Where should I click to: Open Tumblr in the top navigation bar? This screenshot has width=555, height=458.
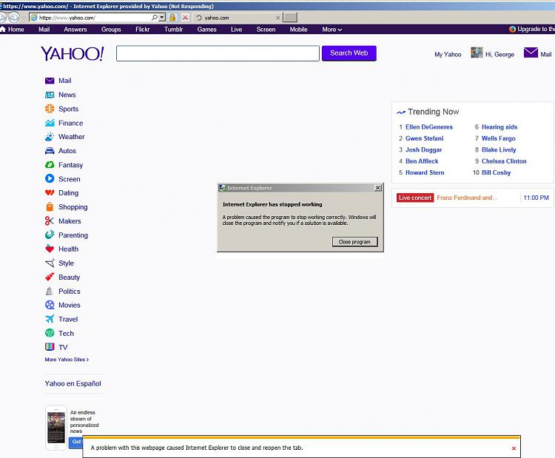173,30
